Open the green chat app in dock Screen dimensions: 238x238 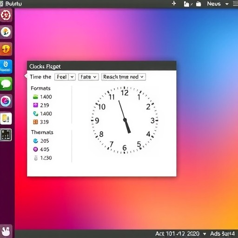click(x=6, y=84)
